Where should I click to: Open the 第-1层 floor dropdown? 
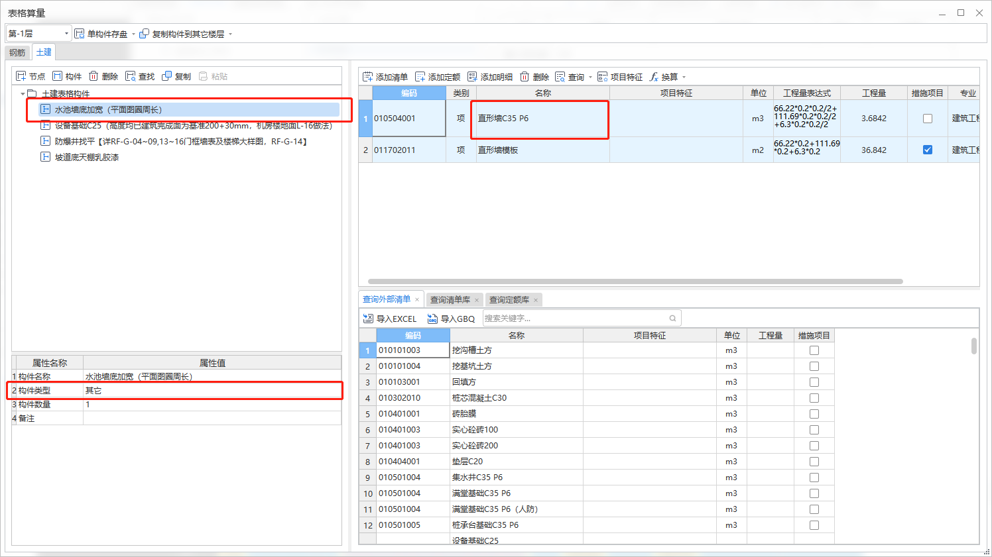click(x=66, y=33)
